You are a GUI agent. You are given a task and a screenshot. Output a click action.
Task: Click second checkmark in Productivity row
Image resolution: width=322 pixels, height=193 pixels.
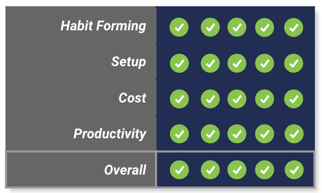(210, 134)
